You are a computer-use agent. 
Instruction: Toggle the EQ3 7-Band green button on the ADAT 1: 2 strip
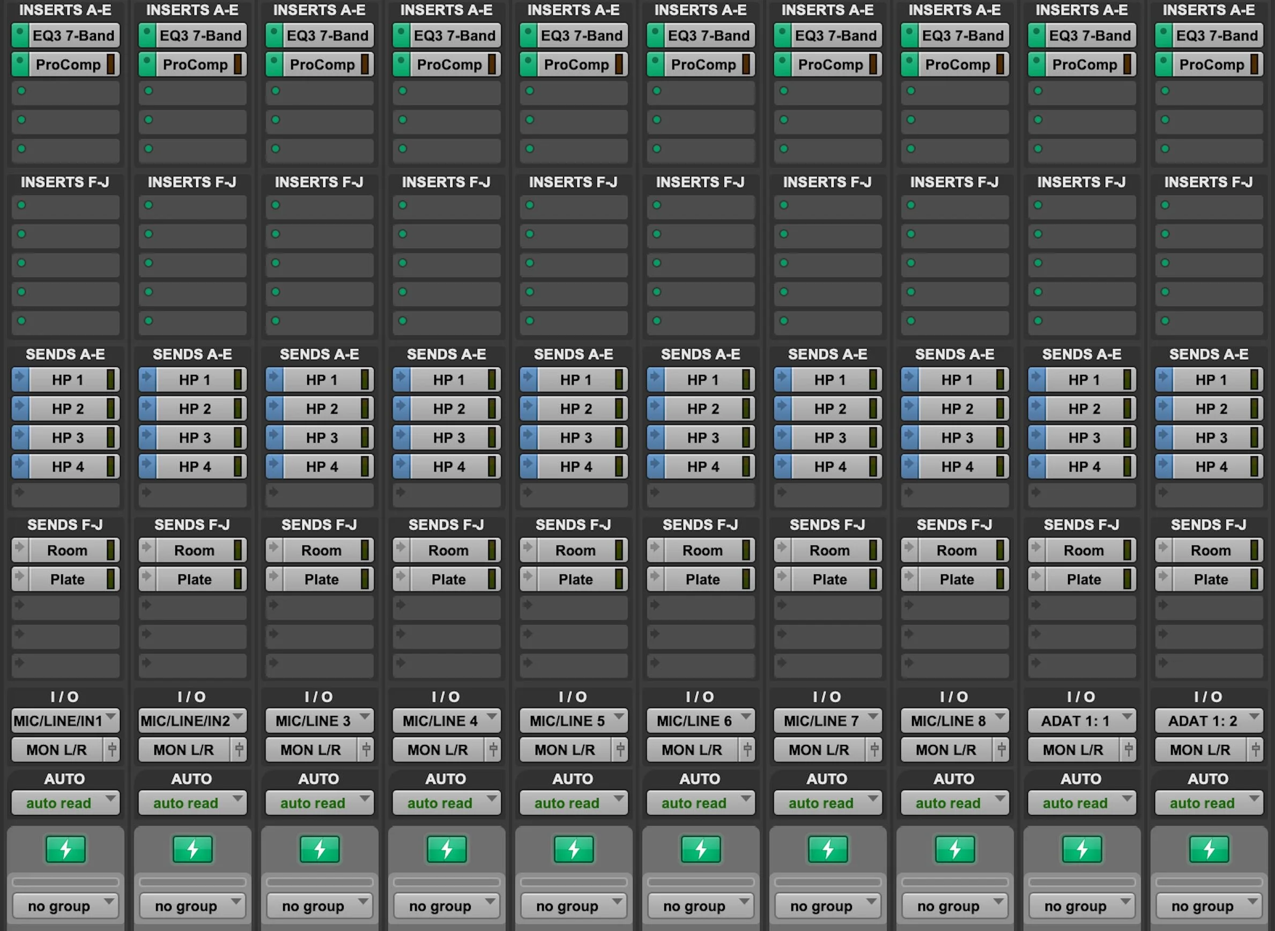click(1163, 35)
